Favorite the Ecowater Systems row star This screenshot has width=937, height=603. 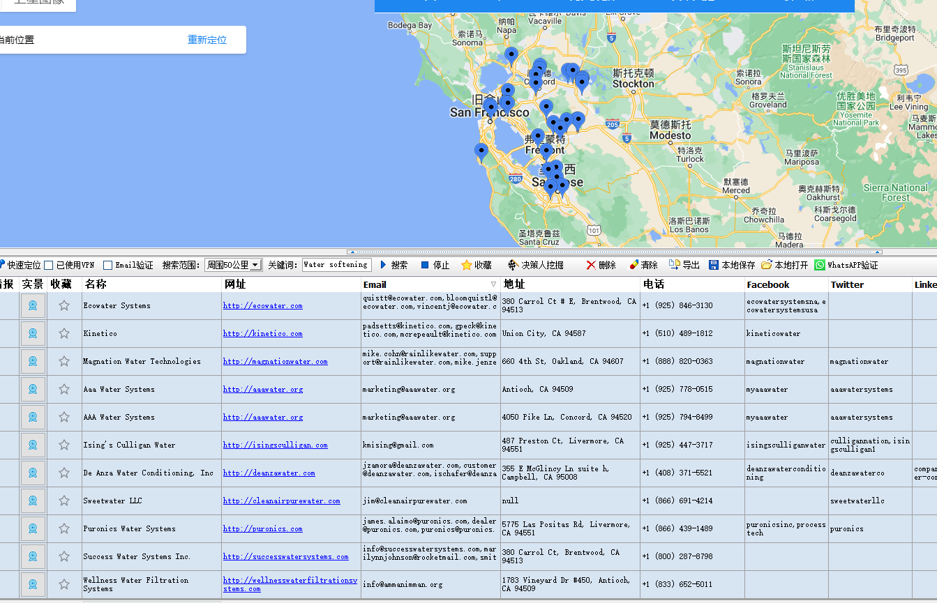(64, 305)
